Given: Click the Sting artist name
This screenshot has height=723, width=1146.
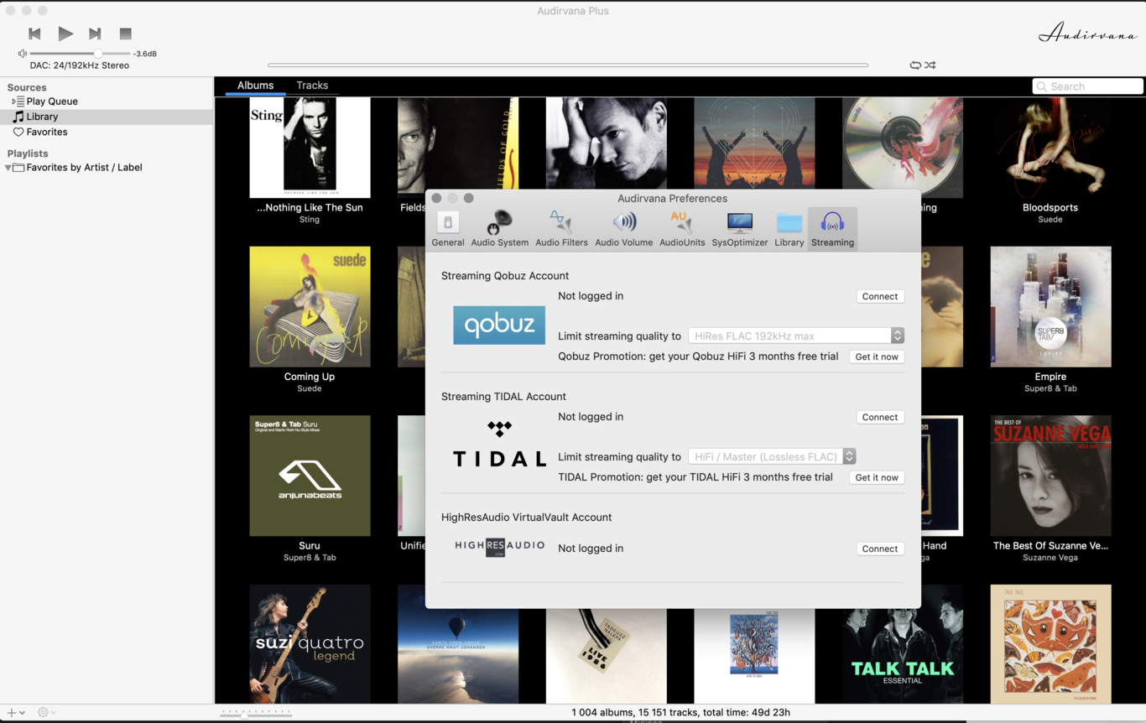Looking at the screenshot, I should tap(310, 220).
